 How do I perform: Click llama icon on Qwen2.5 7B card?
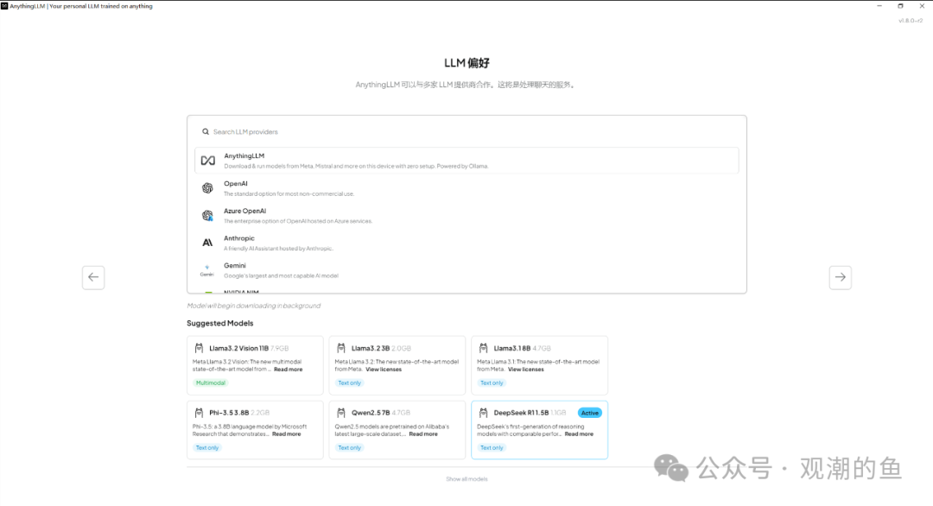point(341,412)
